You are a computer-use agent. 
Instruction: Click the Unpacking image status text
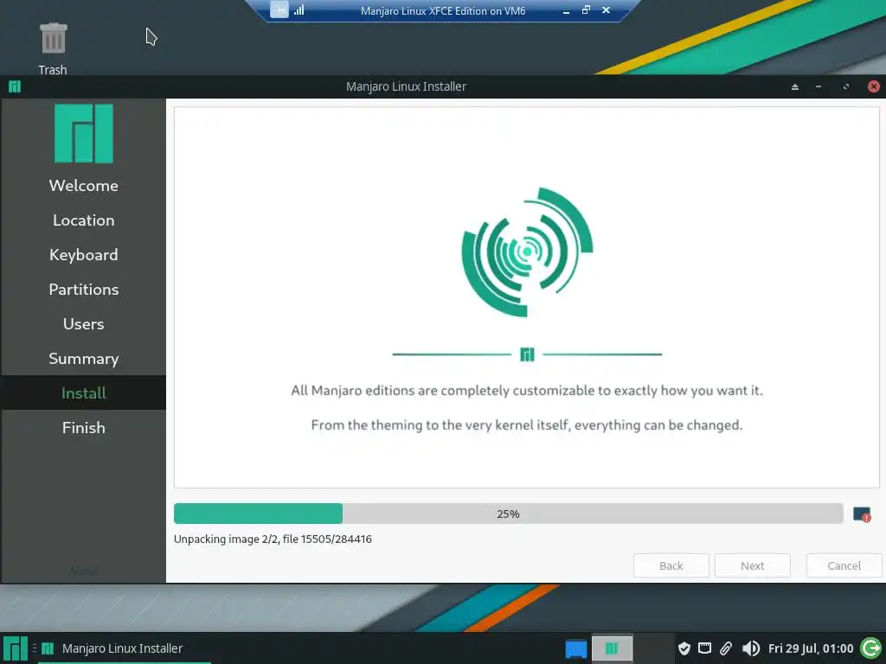(273, 539)
